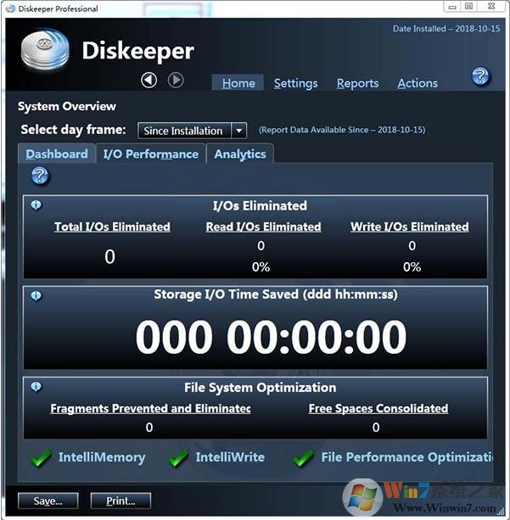Switch to the Dashboard tab

click(x=57, y=154)
